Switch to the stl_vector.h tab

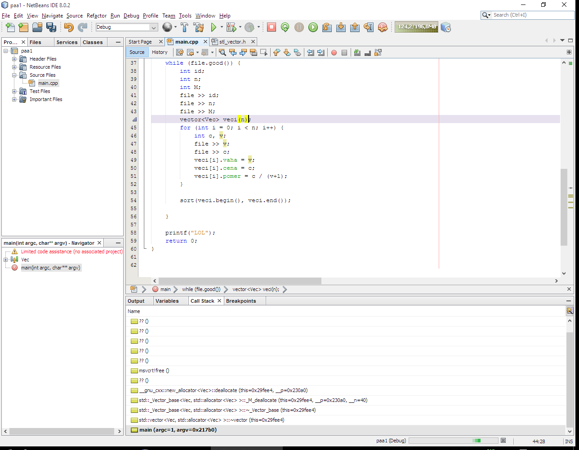point(232,42)
